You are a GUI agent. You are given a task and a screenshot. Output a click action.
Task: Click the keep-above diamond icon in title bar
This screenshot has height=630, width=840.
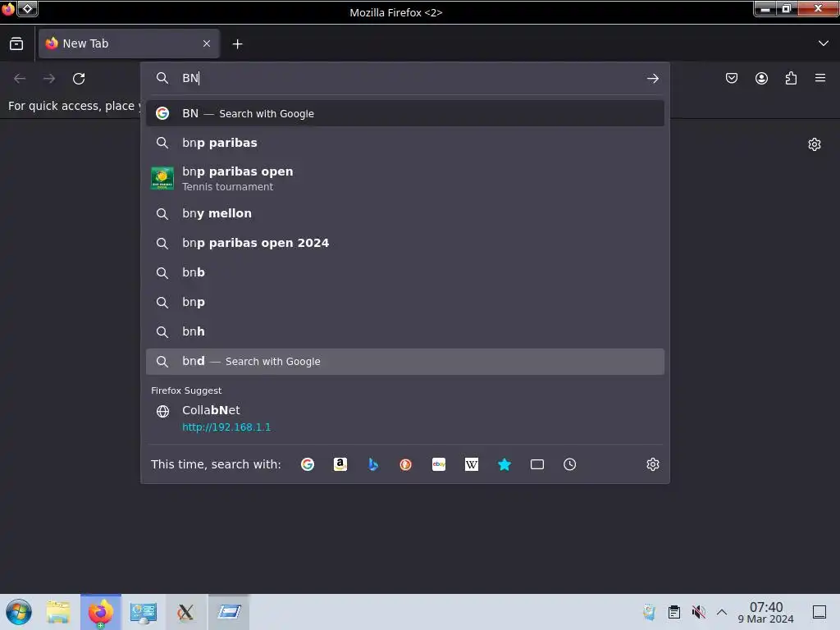27,9
